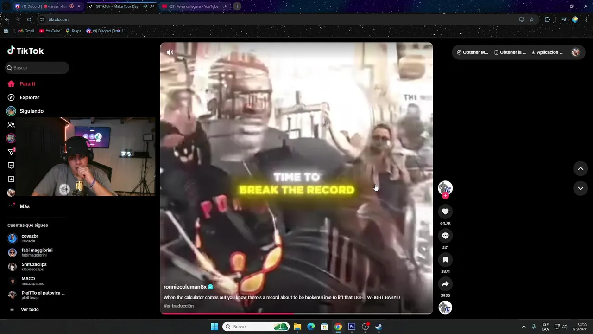
Task: Follow creator with red plus badge
Action: (x=445, y=196)
